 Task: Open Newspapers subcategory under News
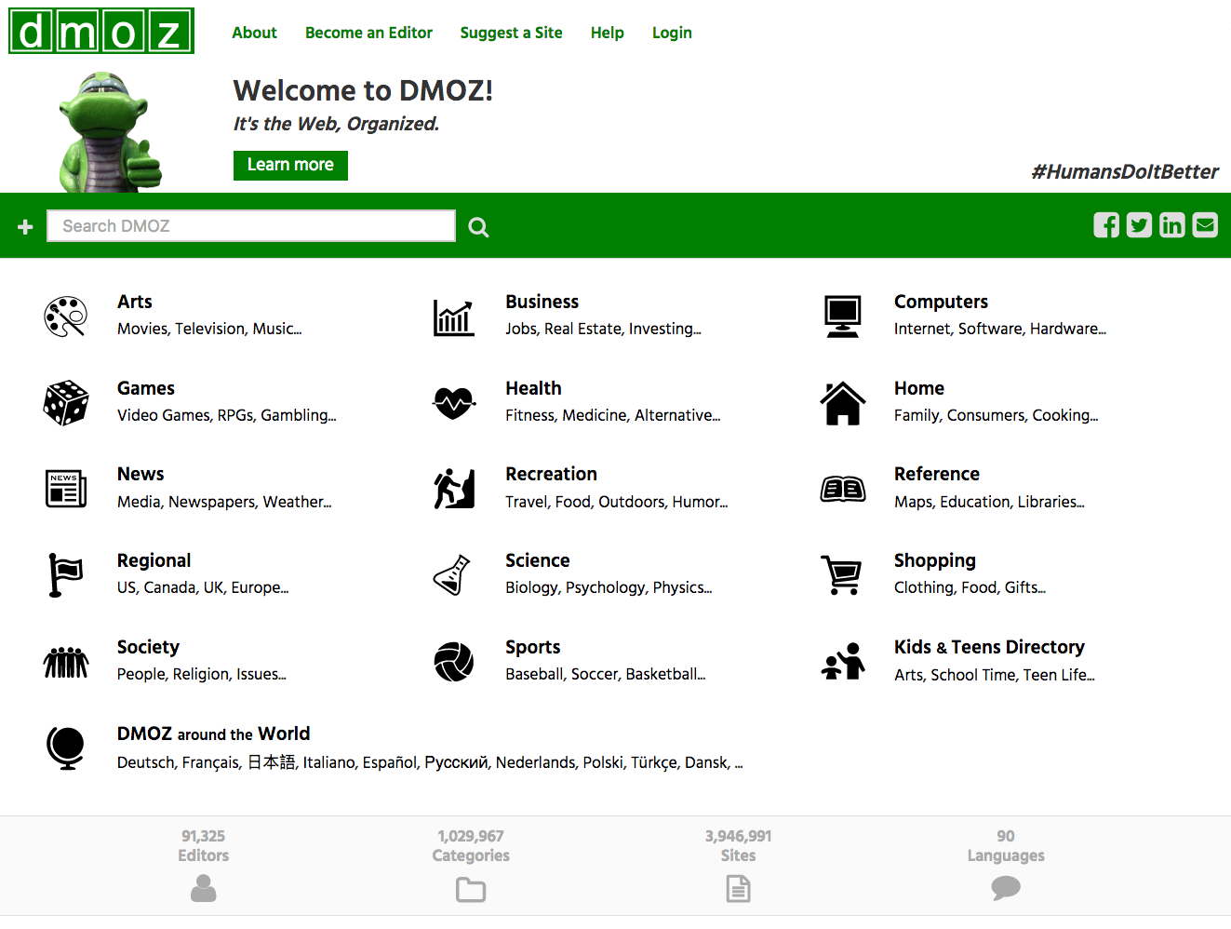click(211, 502)
